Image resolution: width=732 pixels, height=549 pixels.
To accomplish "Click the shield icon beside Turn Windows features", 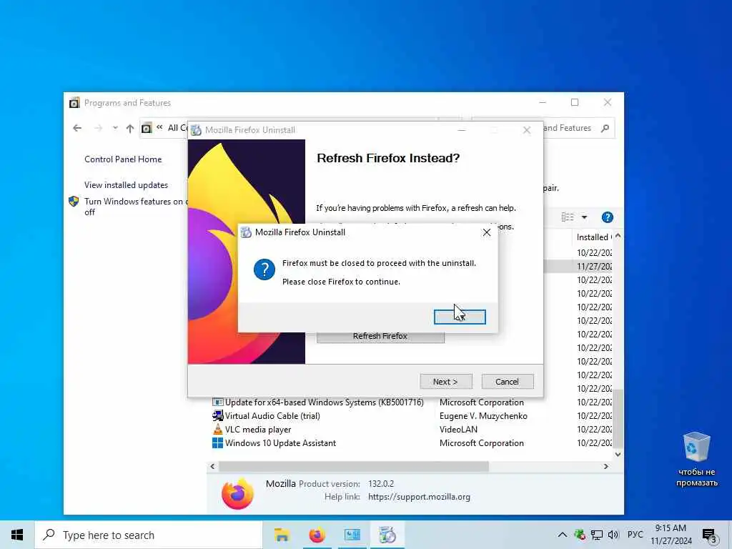I will (74, 201).
